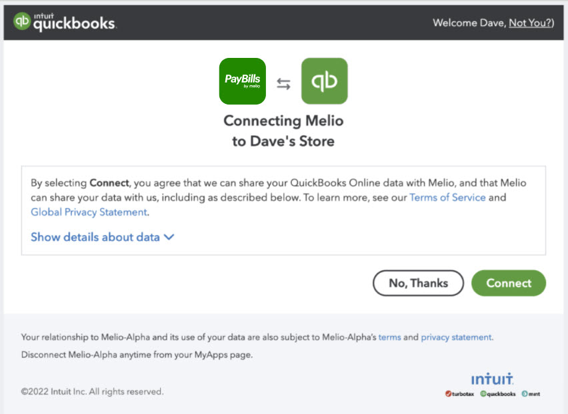Click the Mint footer logo

(531, 394)
